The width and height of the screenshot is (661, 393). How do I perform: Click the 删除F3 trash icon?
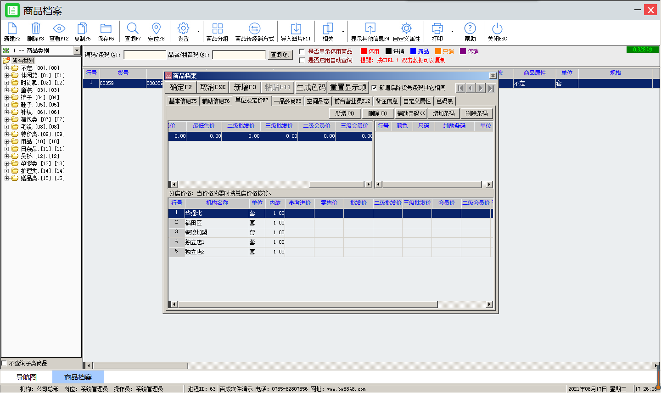(35, 29)
